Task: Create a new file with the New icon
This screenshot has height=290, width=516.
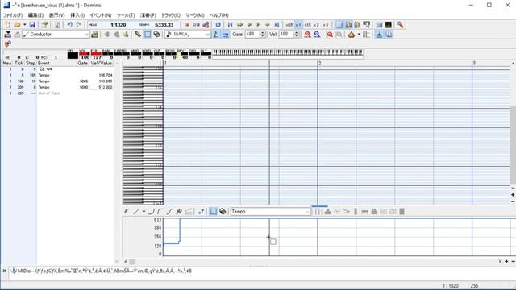Action: (7, 25)
